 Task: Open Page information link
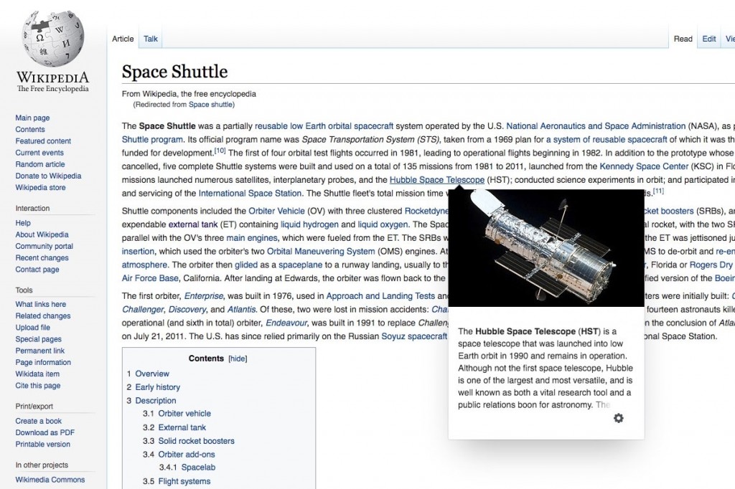[x=43, y=363]
